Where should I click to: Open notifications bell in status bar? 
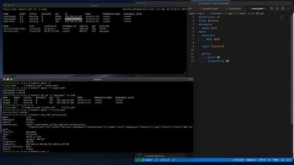[288, 160]
